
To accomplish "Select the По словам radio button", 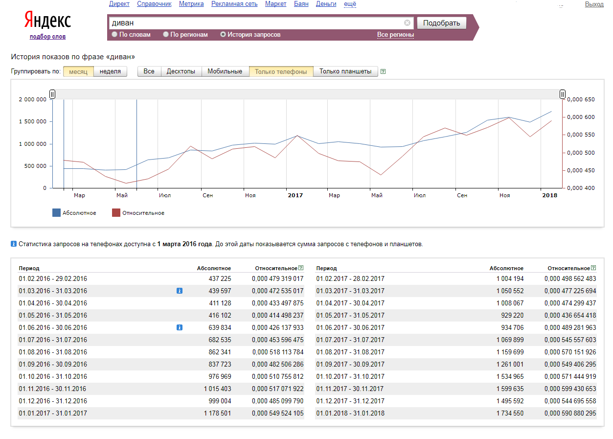I will [114, 35].
